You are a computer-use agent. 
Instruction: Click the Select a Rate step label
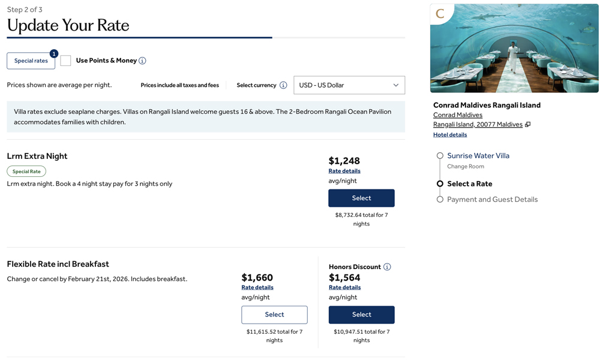point(470,184)
